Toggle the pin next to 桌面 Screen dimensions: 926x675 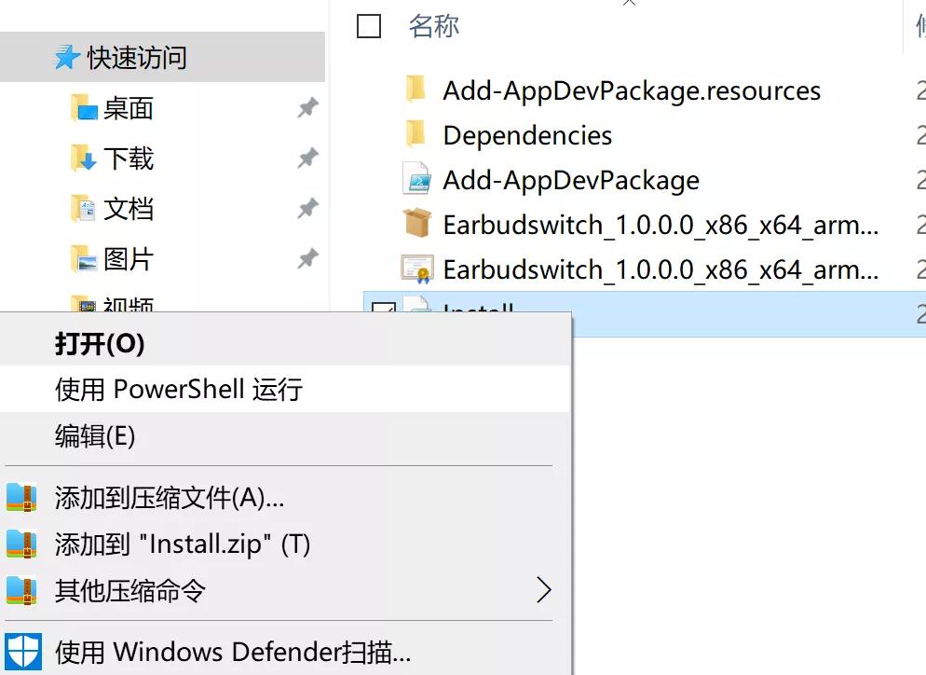coord(307,108)
